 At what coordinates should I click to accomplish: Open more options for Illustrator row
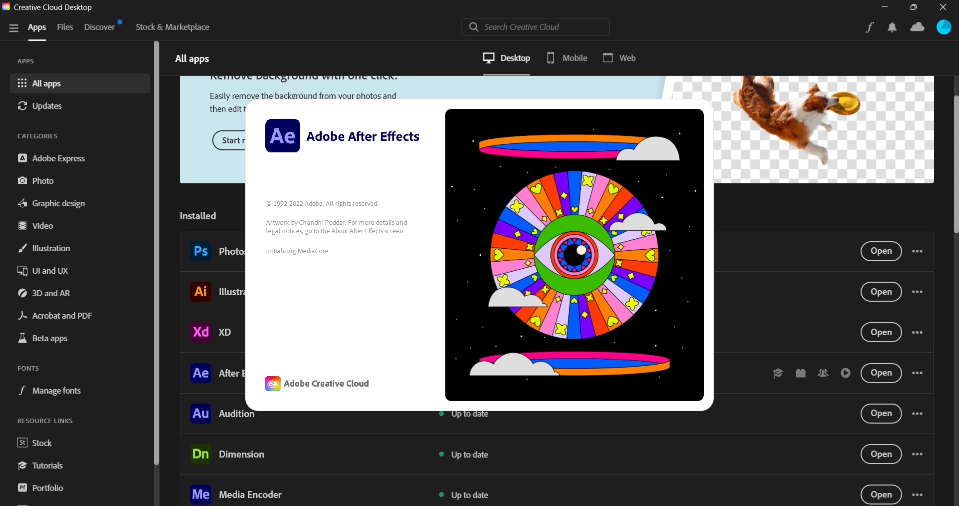(x=917, y=292)
